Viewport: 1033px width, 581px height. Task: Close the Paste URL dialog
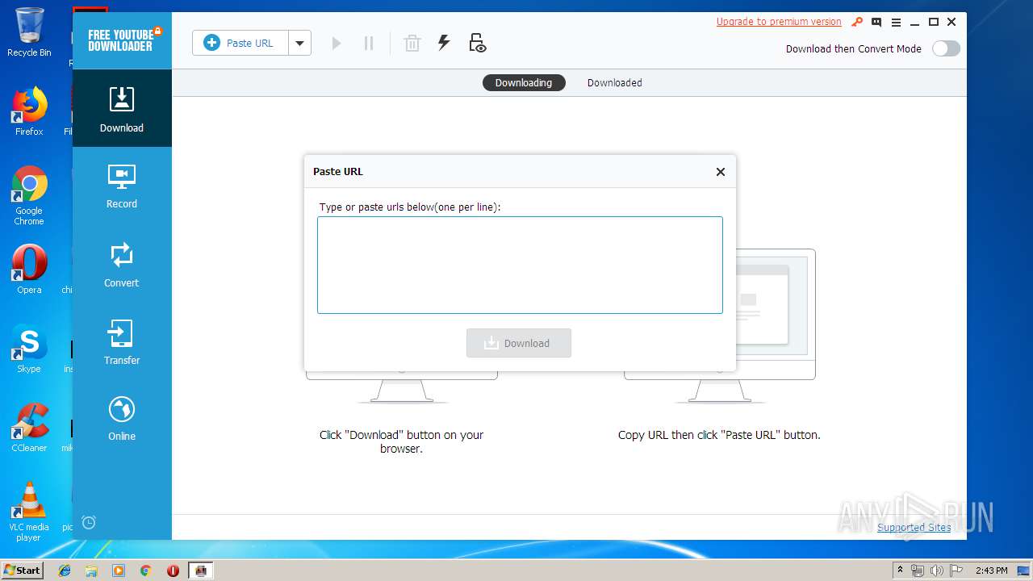coord(721,172)
